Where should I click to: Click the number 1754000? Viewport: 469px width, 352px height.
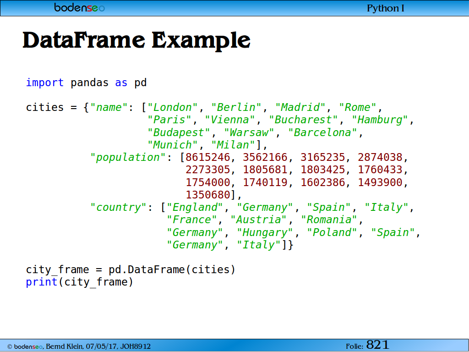[208, 182]
